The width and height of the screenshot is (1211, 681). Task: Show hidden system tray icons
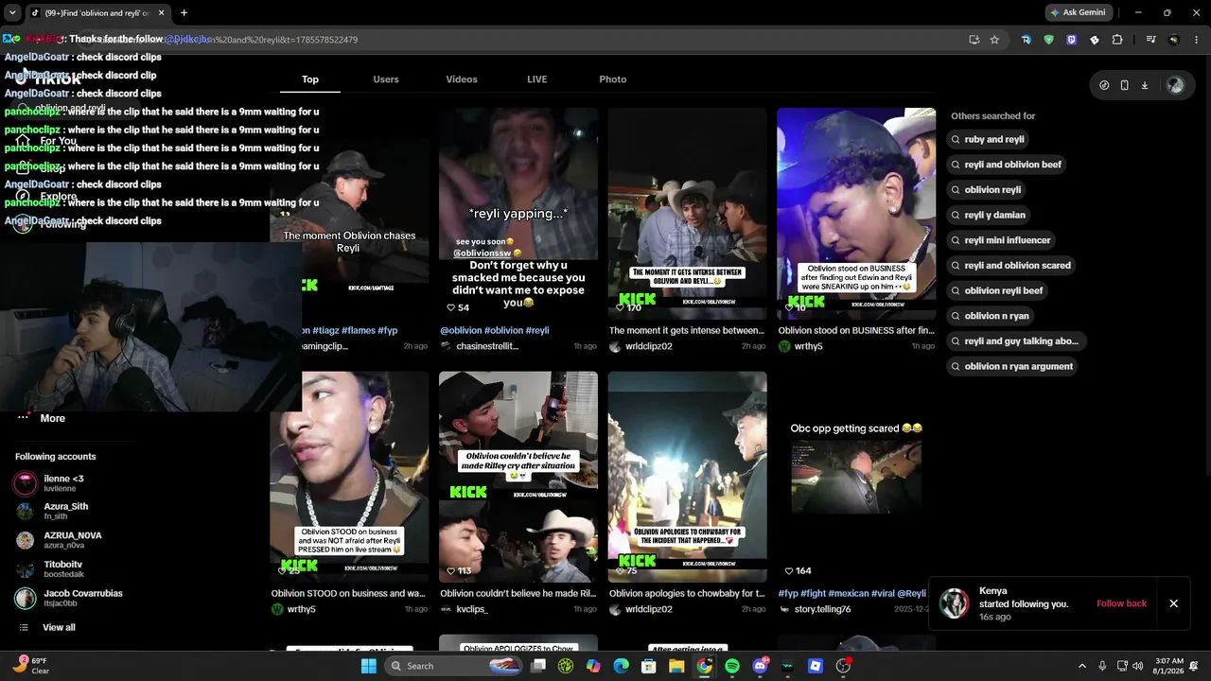point(1082,666)
